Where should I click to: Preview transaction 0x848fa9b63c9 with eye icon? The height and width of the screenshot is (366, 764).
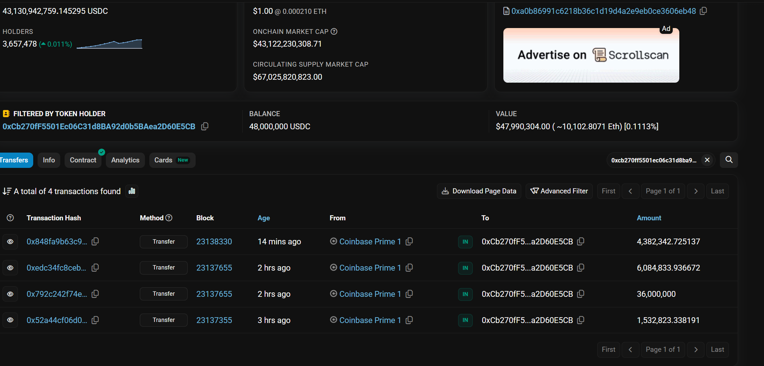click(10, 241)
